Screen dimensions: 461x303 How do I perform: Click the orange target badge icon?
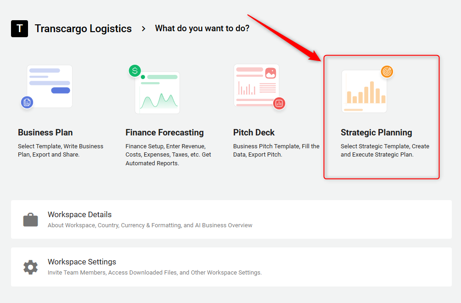(387, 72)
